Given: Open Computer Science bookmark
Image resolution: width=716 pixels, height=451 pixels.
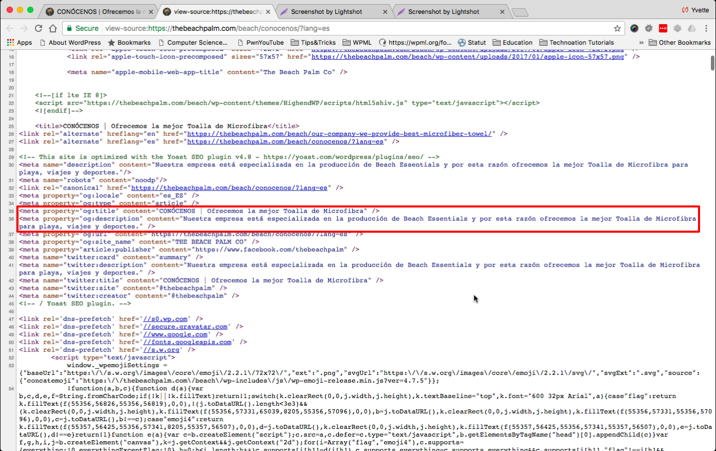Looking at the screenshot, I should 193,43.
